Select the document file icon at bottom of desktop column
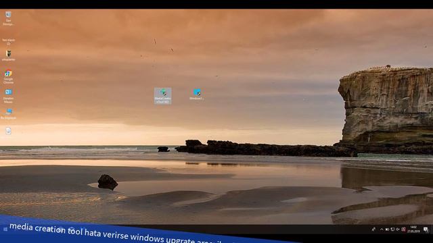This screenshot has height=243, width=433. (8, 130)
